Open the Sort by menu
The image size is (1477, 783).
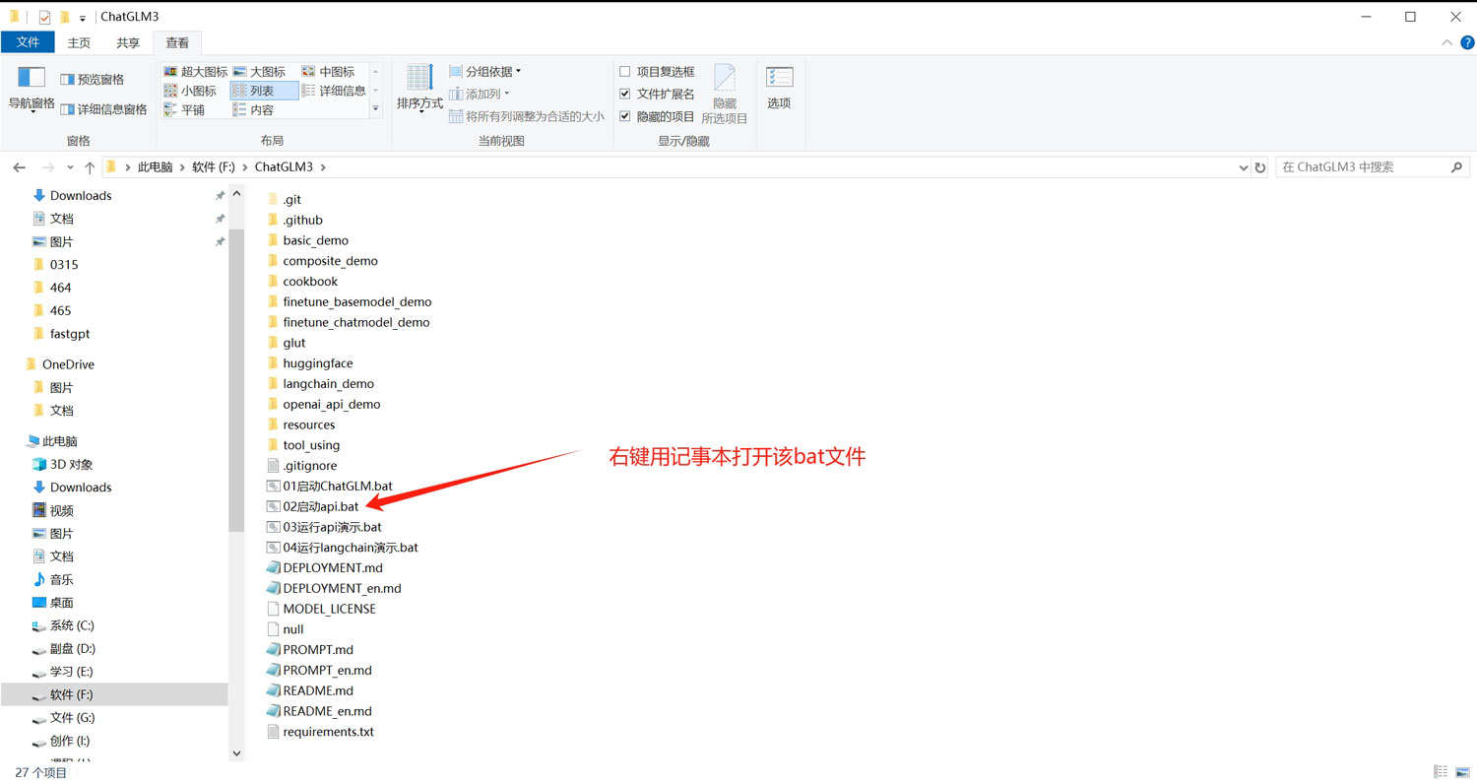pyautogui.click(x=419, y=89)
